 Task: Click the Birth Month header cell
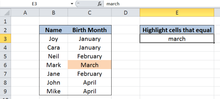(x=90, y=30)
